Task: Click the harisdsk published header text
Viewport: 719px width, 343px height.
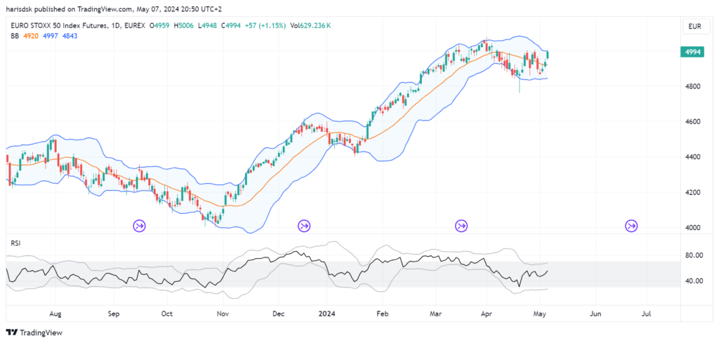Action: coord(114,8)
